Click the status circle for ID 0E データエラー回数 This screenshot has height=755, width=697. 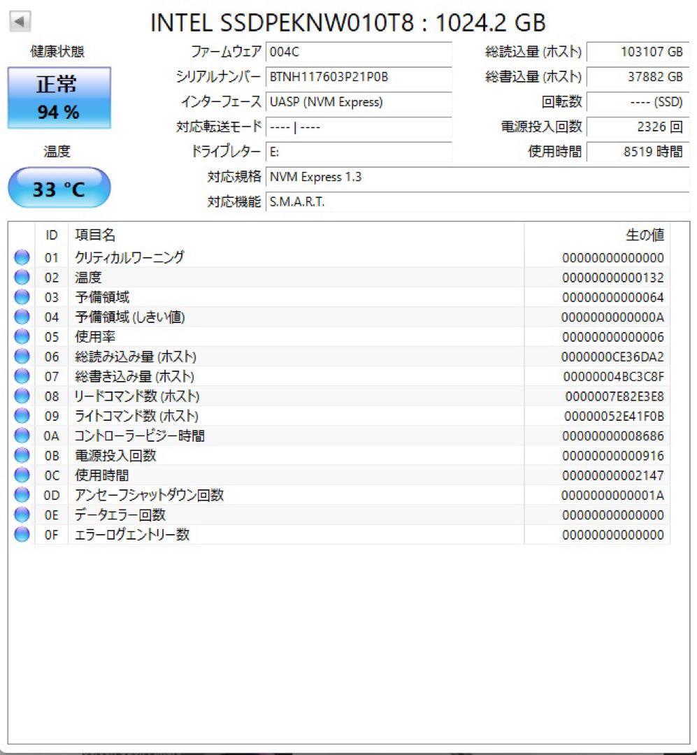tap(22, 515)
